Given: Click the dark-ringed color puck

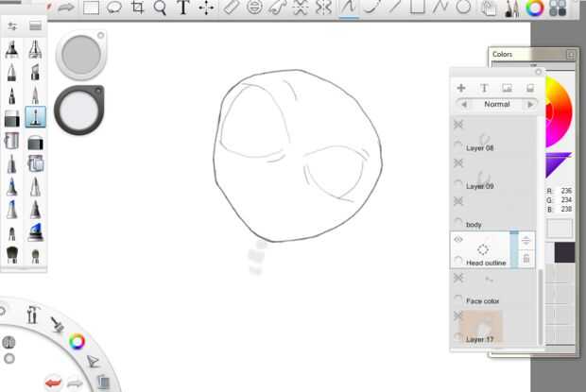Looking at the screenshot, I should point(79,111).
